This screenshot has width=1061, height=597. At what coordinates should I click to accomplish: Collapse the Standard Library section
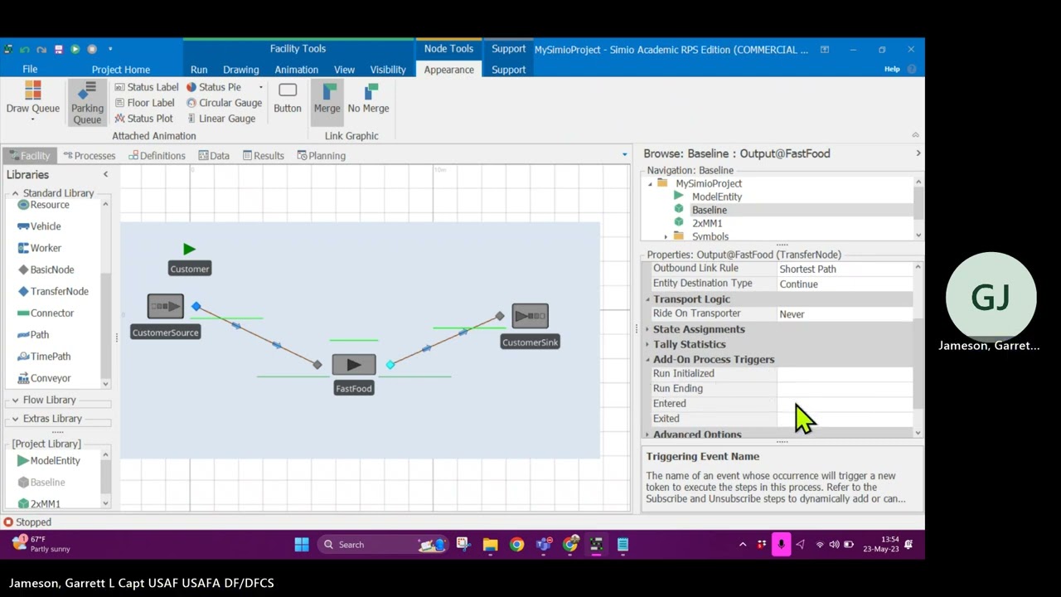tap(15, 193)
